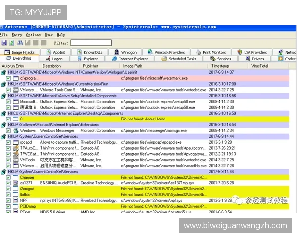297x238 pixels.
Task: Toggle checkbox for i2omgmt driver entry
Action: coord(8,189)
